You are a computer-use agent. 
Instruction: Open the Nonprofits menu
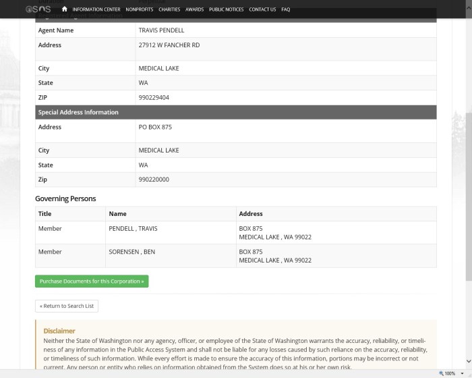pyautogui.click(x=139, y=9)
